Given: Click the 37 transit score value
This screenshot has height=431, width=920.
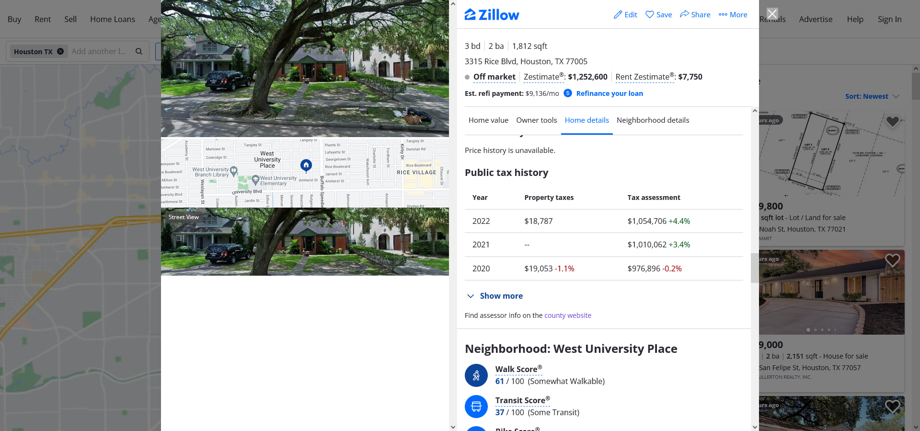Looking at the screenshot, I should click(500, 412).
